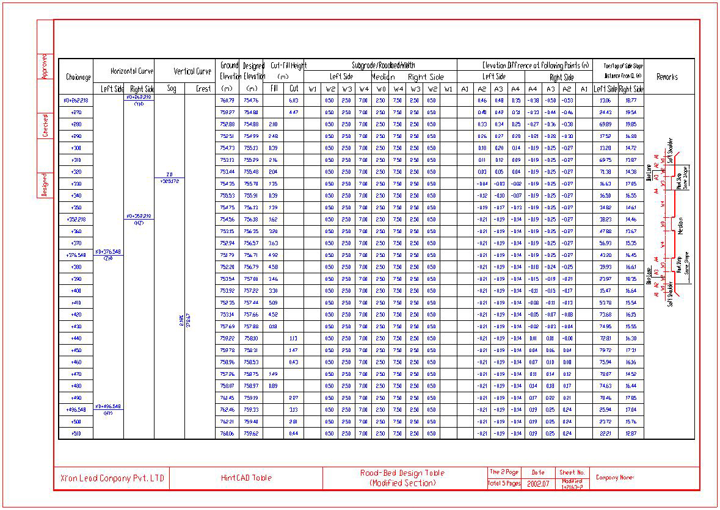Click the Checked label on left margin
720x510 pixels.
click(x=45, y=125)
